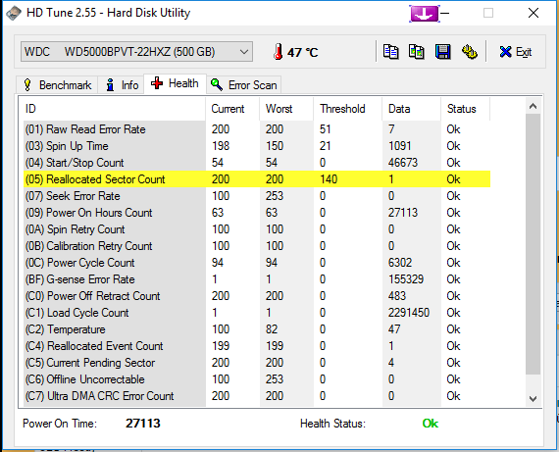Click the purple download arrow icon
559x452 pixels.
[425, 14]
